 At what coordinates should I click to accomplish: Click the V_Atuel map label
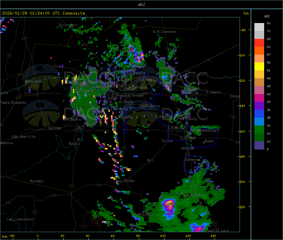162,117
